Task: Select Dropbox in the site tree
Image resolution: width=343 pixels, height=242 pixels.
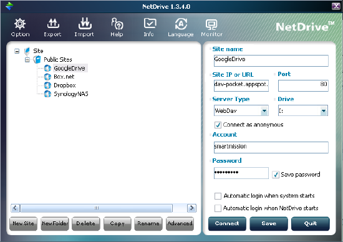Action: pyautogui.click(x=65, y=85)
